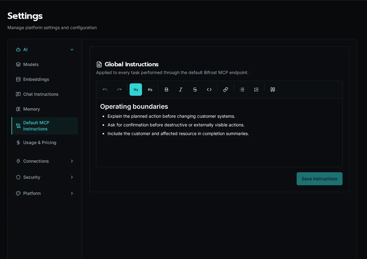
Task: Click the redo icon in editor toolbar
Action: click(119, 90)
